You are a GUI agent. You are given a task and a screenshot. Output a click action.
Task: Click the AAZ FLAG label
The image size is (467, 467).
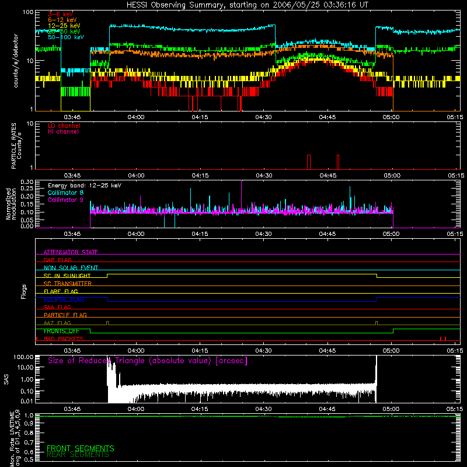(x=57, y=323)
